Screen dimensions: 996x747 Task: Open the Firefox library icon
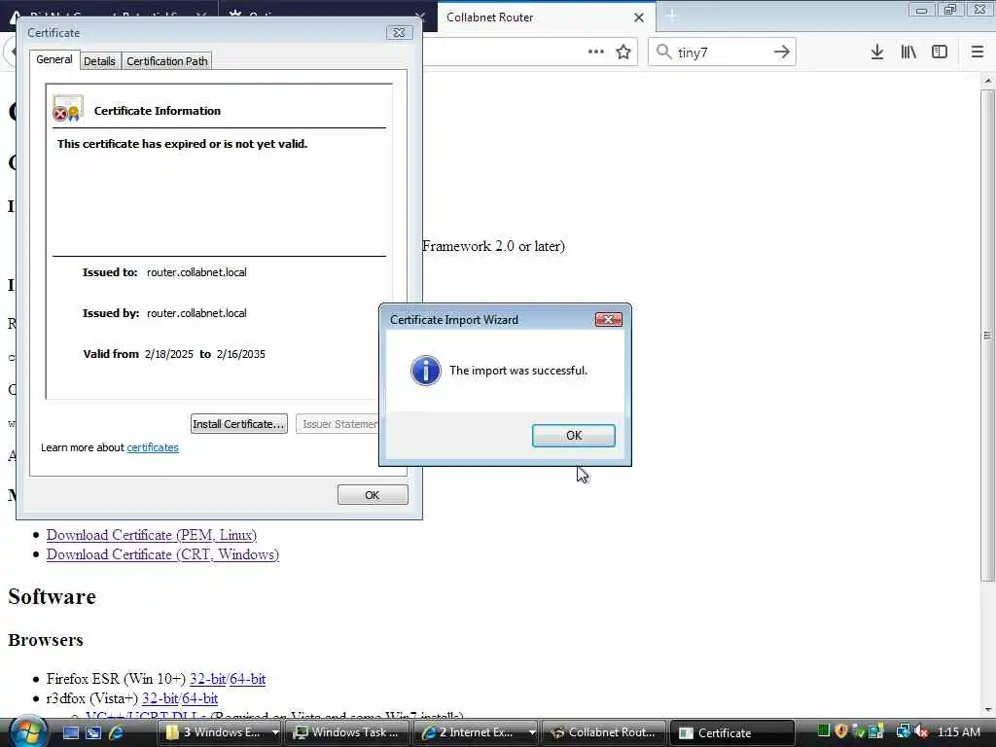[x=908, y=52]
